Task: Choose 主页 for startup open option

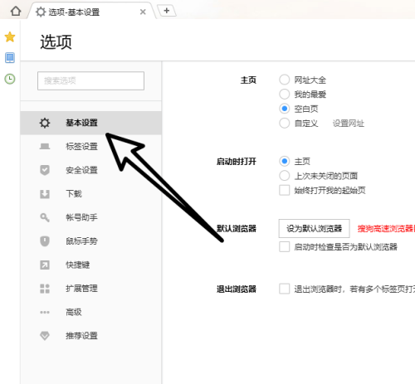Action: [x=285, y=161]
